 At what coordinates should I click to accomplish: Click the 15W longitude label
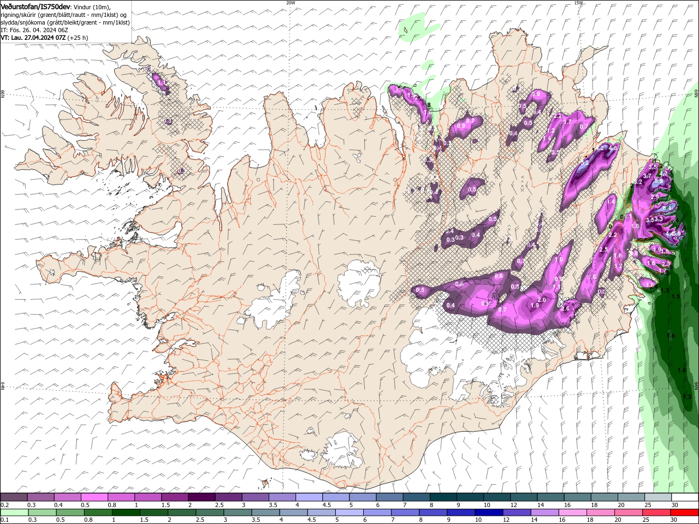coord(579,3)
